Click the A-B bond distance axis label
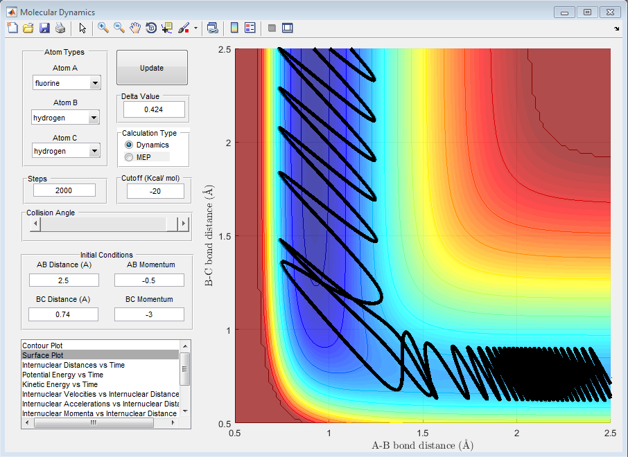The height and width of the screenshot is (457, 628). click(423, 445)
